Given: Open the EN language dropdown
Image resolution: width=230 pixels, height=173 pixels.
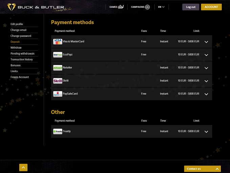Looking at the screenshot, I should pos(161,7).
